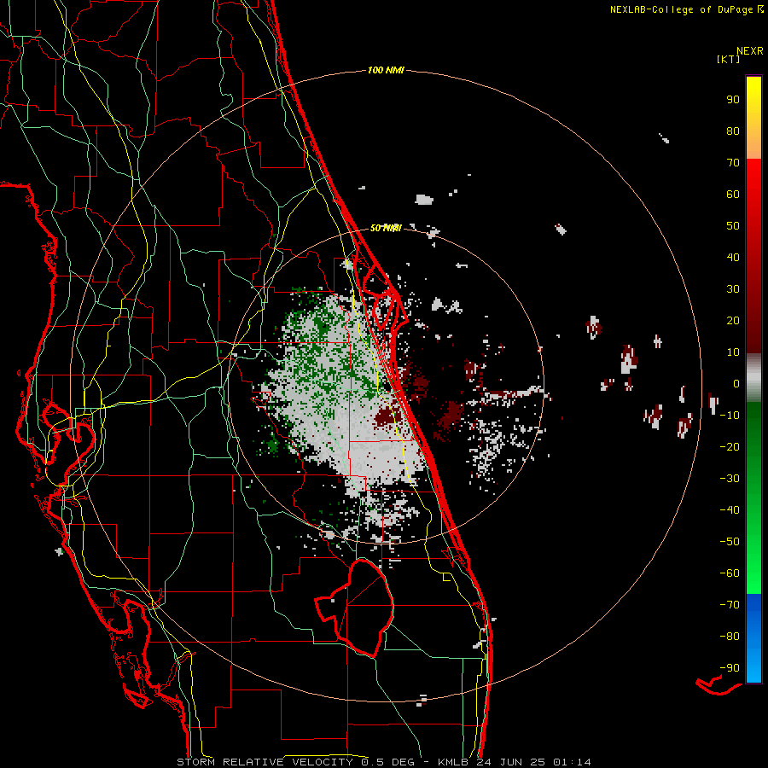Click the -60 value on velocity scale

(730, 573)
